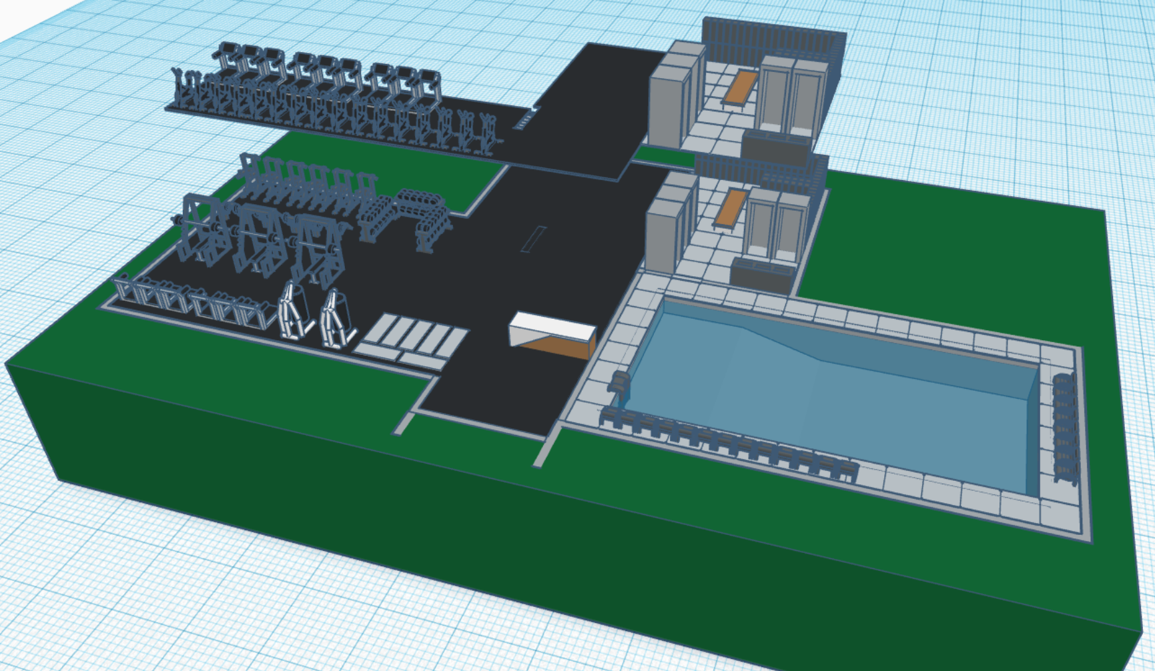Select the stacked chairs at the pool's right end
This screenshot has height=671, width=1155.
click(x=1065, y=429)
